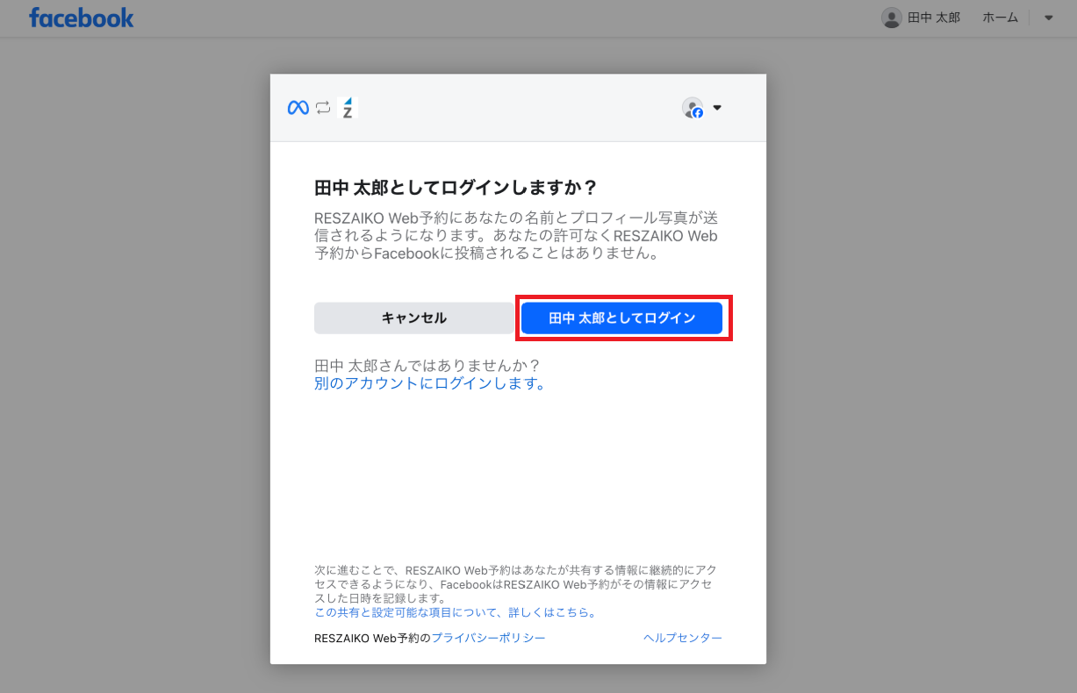This screenshot has height=693, width=1077.
Task: Expand the account menu arrow in top bar
Action: (1048, 18)
